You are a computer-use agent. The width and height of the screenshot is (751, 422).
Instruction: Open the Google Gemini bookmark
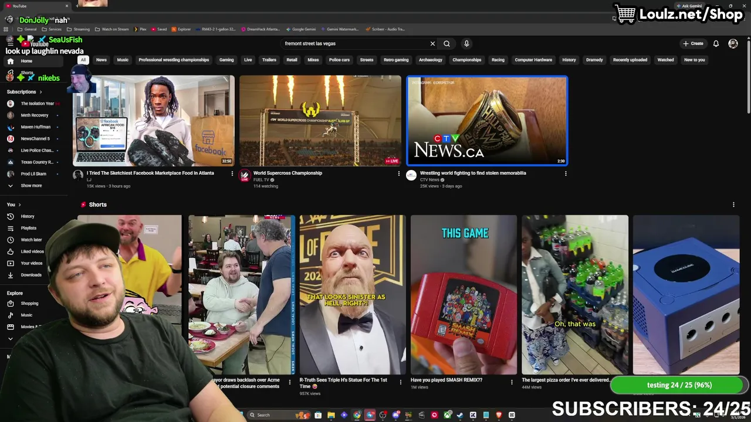[301, 29]
